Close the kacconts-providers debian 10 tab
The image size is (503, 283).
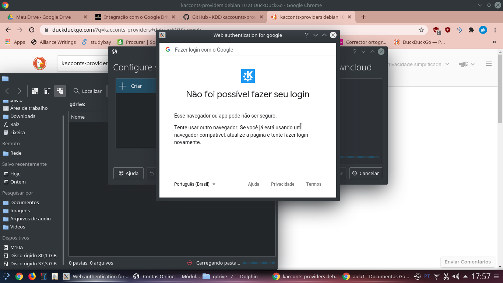coord(349,17)
